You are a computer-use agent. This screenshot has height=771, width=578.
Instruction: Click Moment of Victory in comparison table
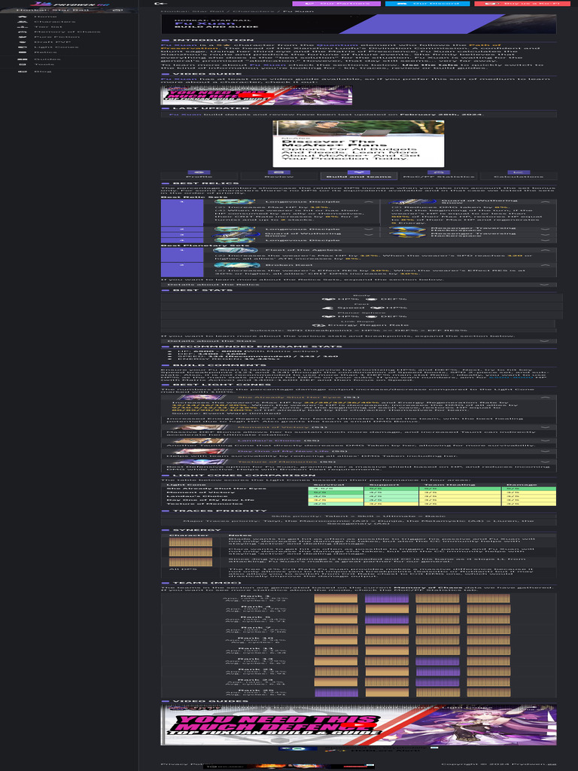200,492
